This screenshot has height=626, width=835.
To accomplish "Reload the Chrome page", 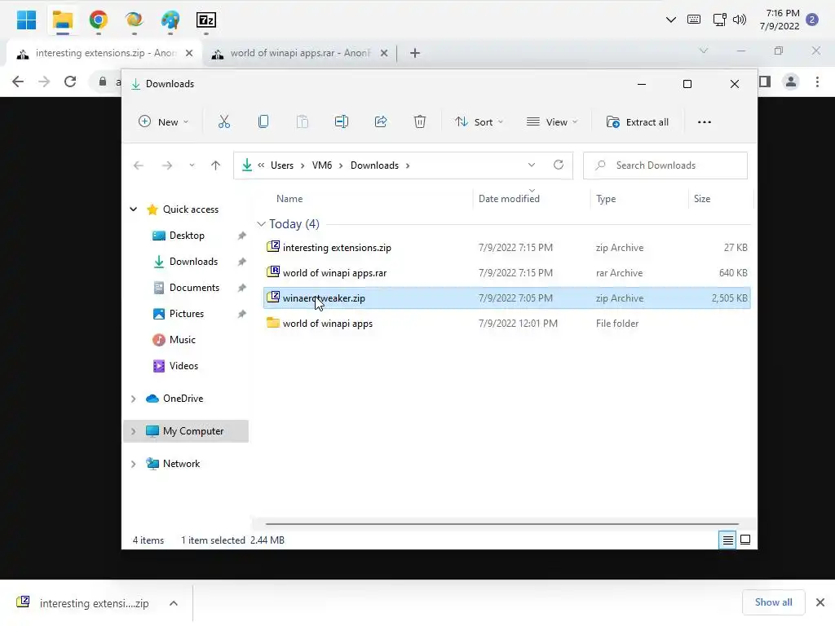I will click(x=70, y=82).
